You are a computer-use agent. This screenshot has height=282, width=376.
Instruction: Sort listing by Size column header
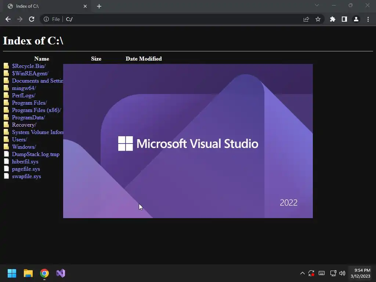coord(96,59)
